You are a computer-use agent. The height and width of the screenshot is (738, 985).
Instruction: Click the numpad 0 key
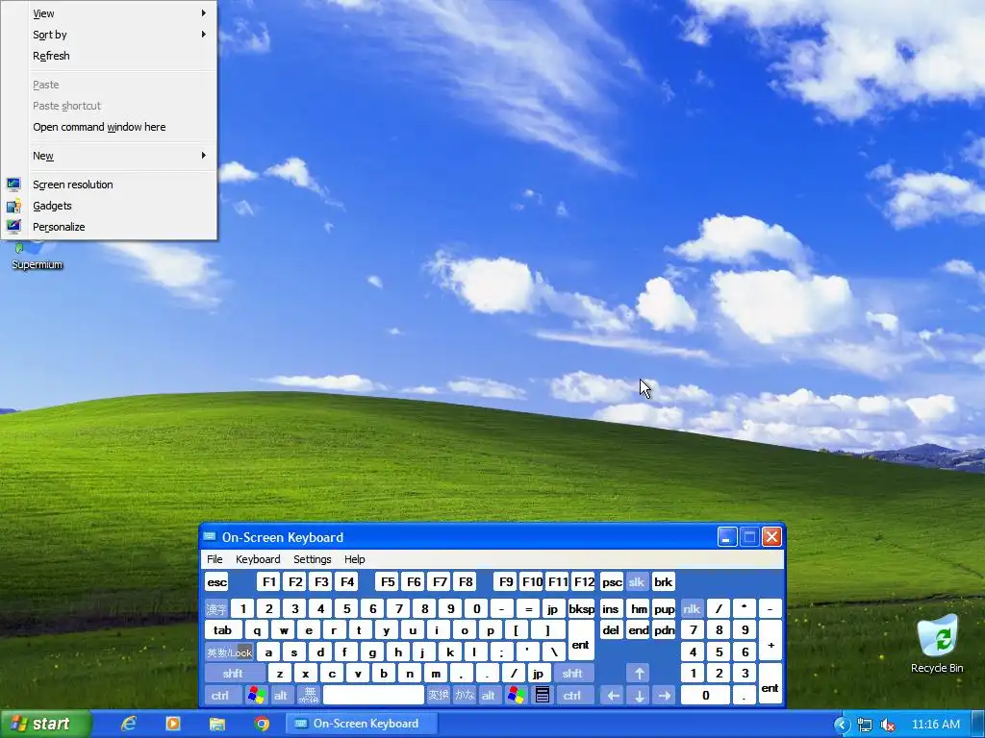(x=705, y=696)
